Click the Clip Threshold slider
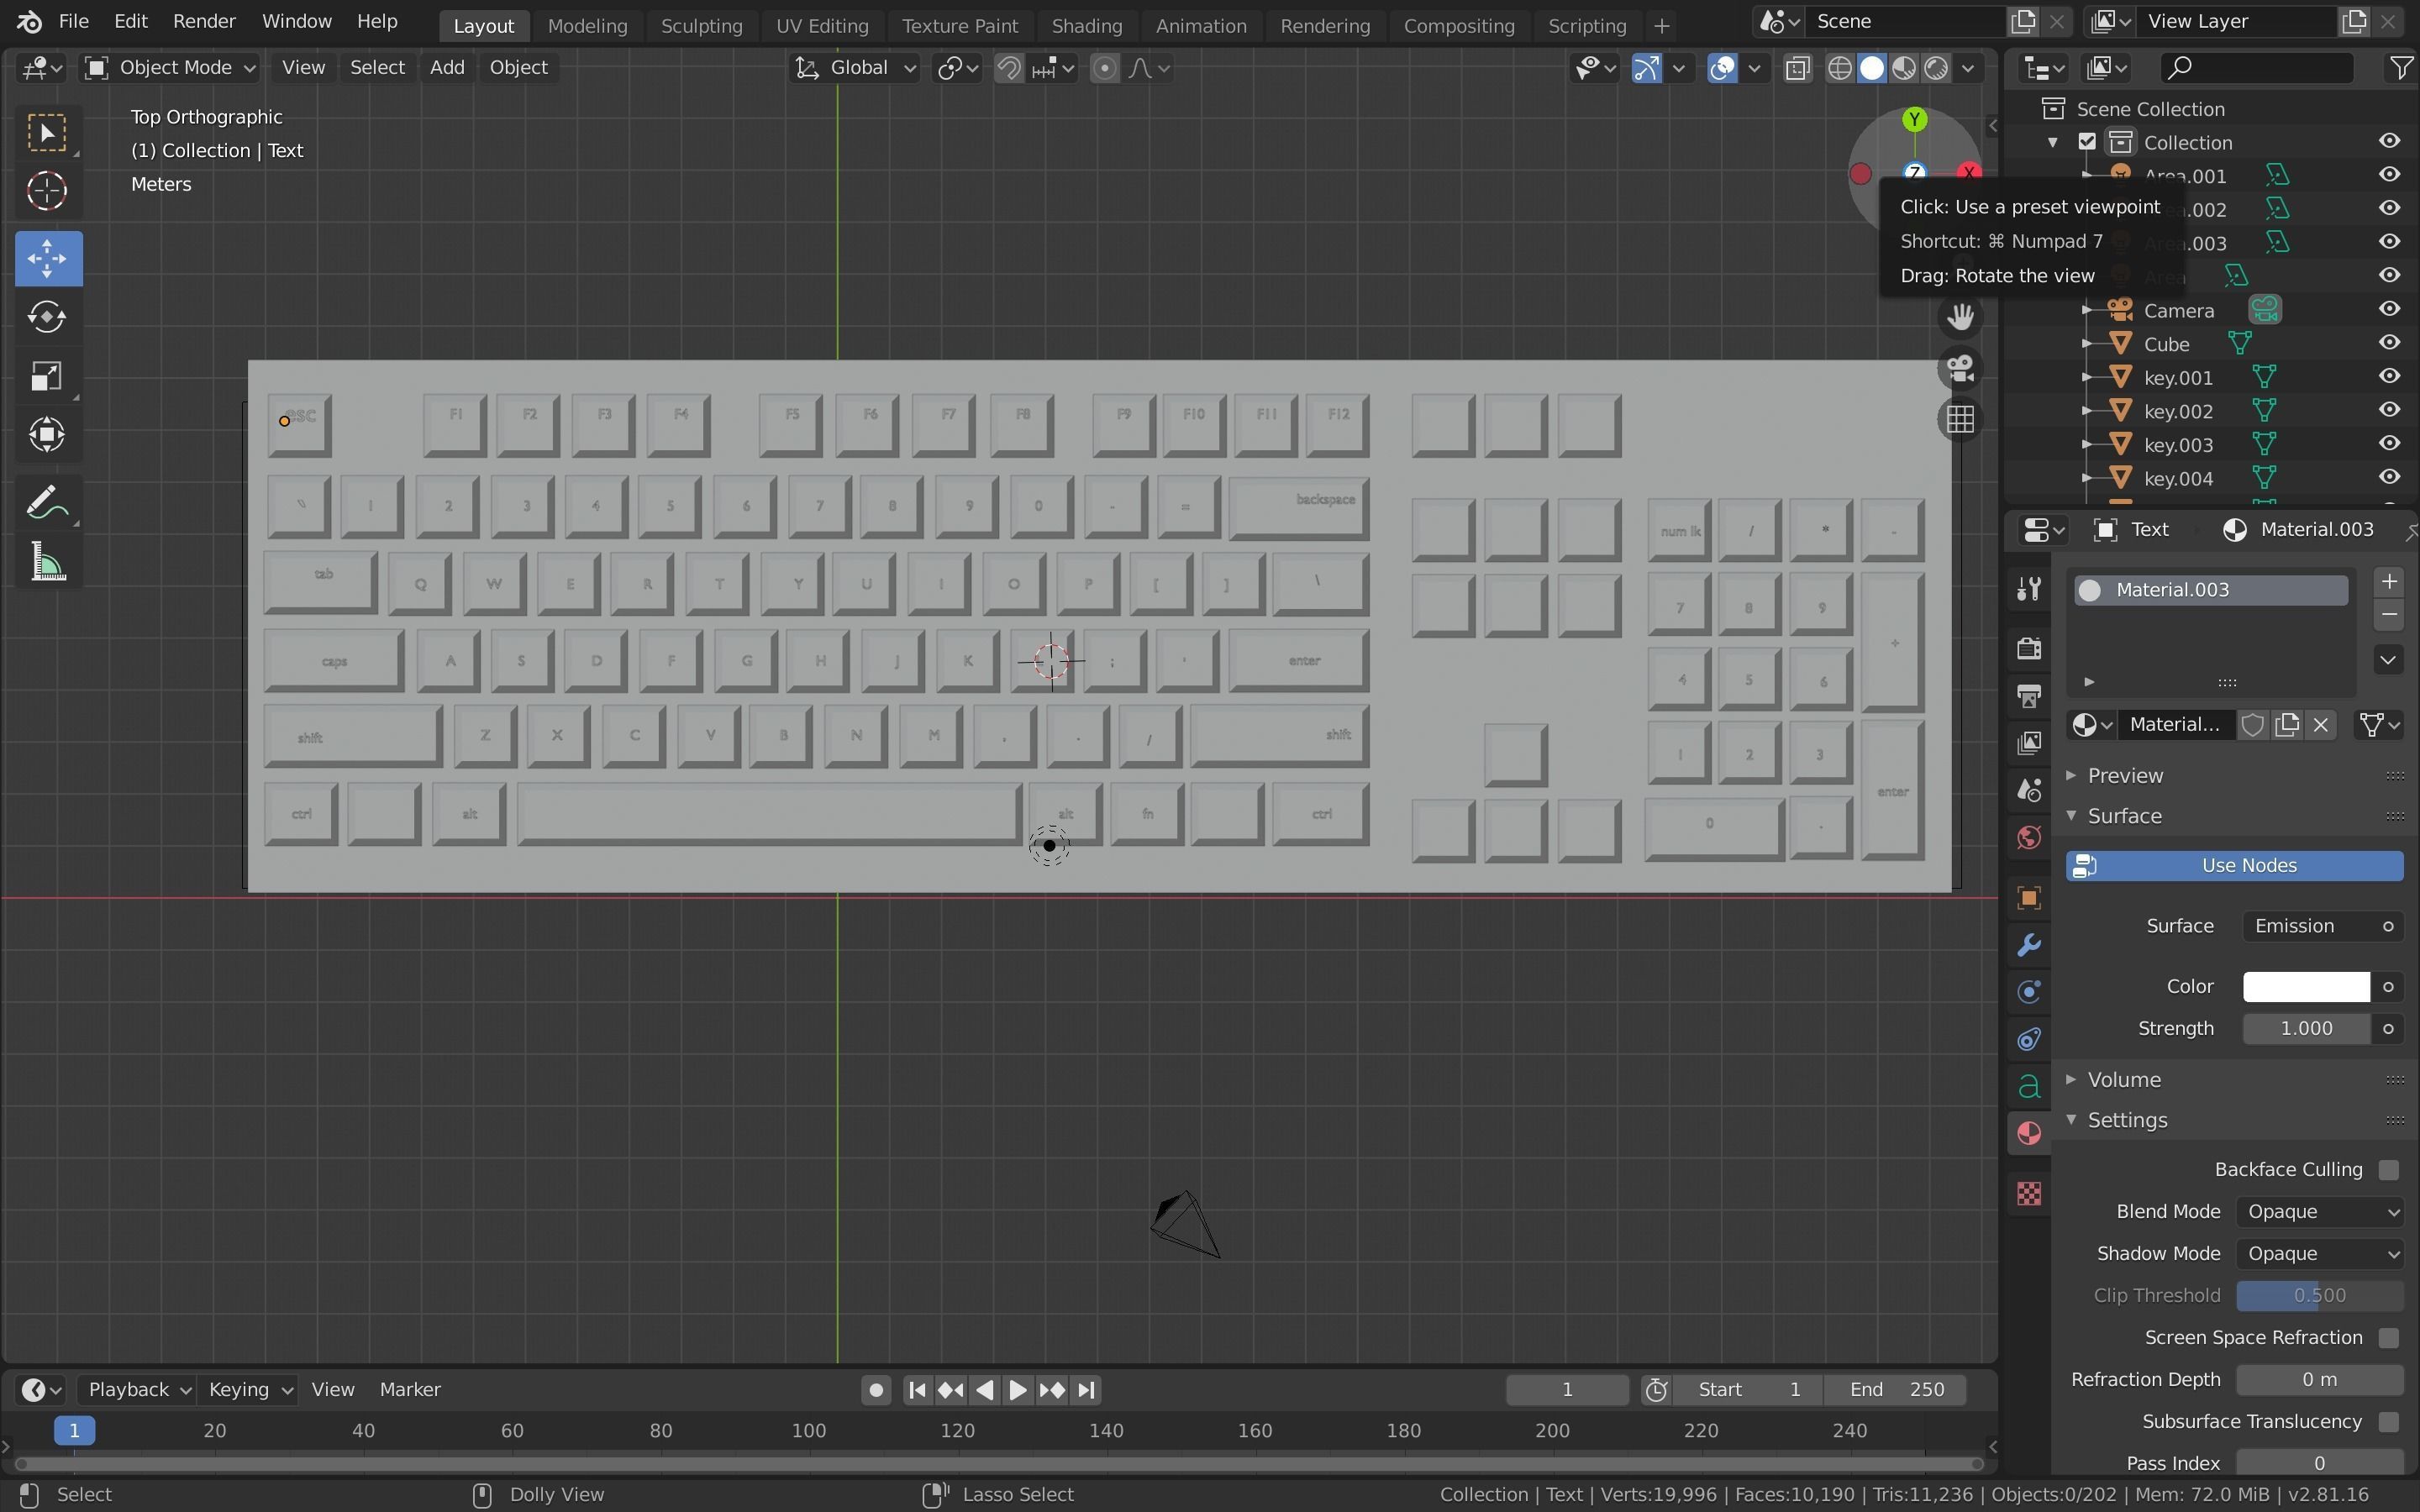The height and width of the screenshot is (1512, 2420). [x=2320, y=1296]
